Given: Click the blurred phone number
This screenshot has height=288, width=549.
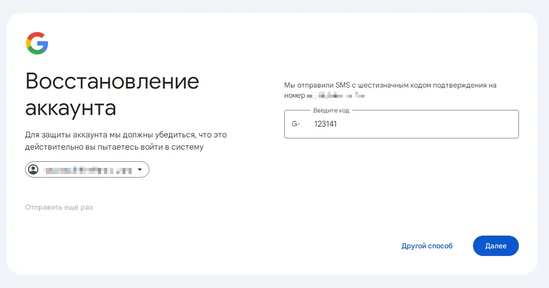Looking at the screenshot, I should 336,95.
